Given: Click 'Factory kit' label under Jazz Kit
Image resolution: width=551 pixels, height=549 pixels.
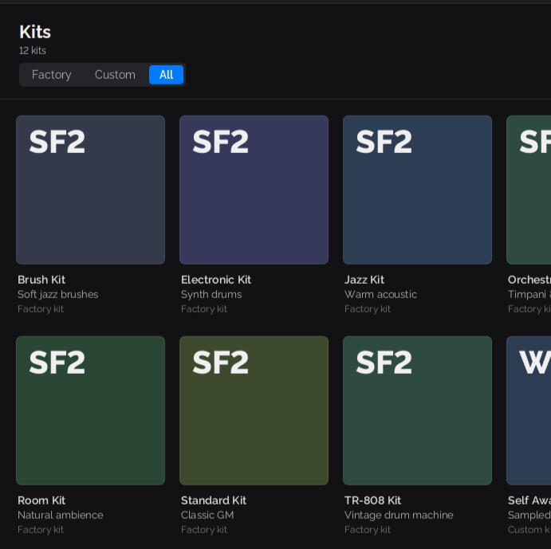Looking at the screenshot, I should pos(368,309).
